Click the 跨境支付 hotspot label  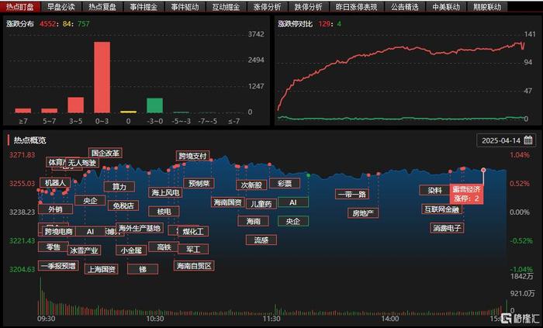[x=193, y=156]
